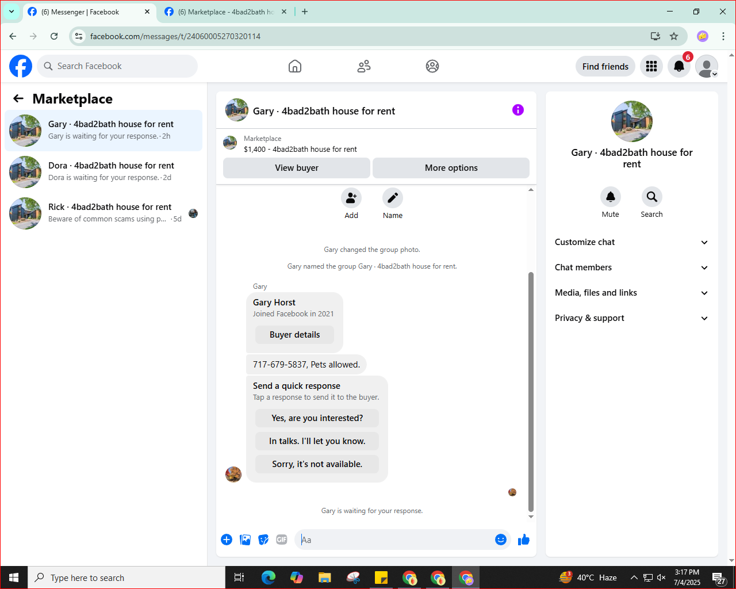Go back in browser history
Viewport: 736px width, 589px height.
(13, 36)
